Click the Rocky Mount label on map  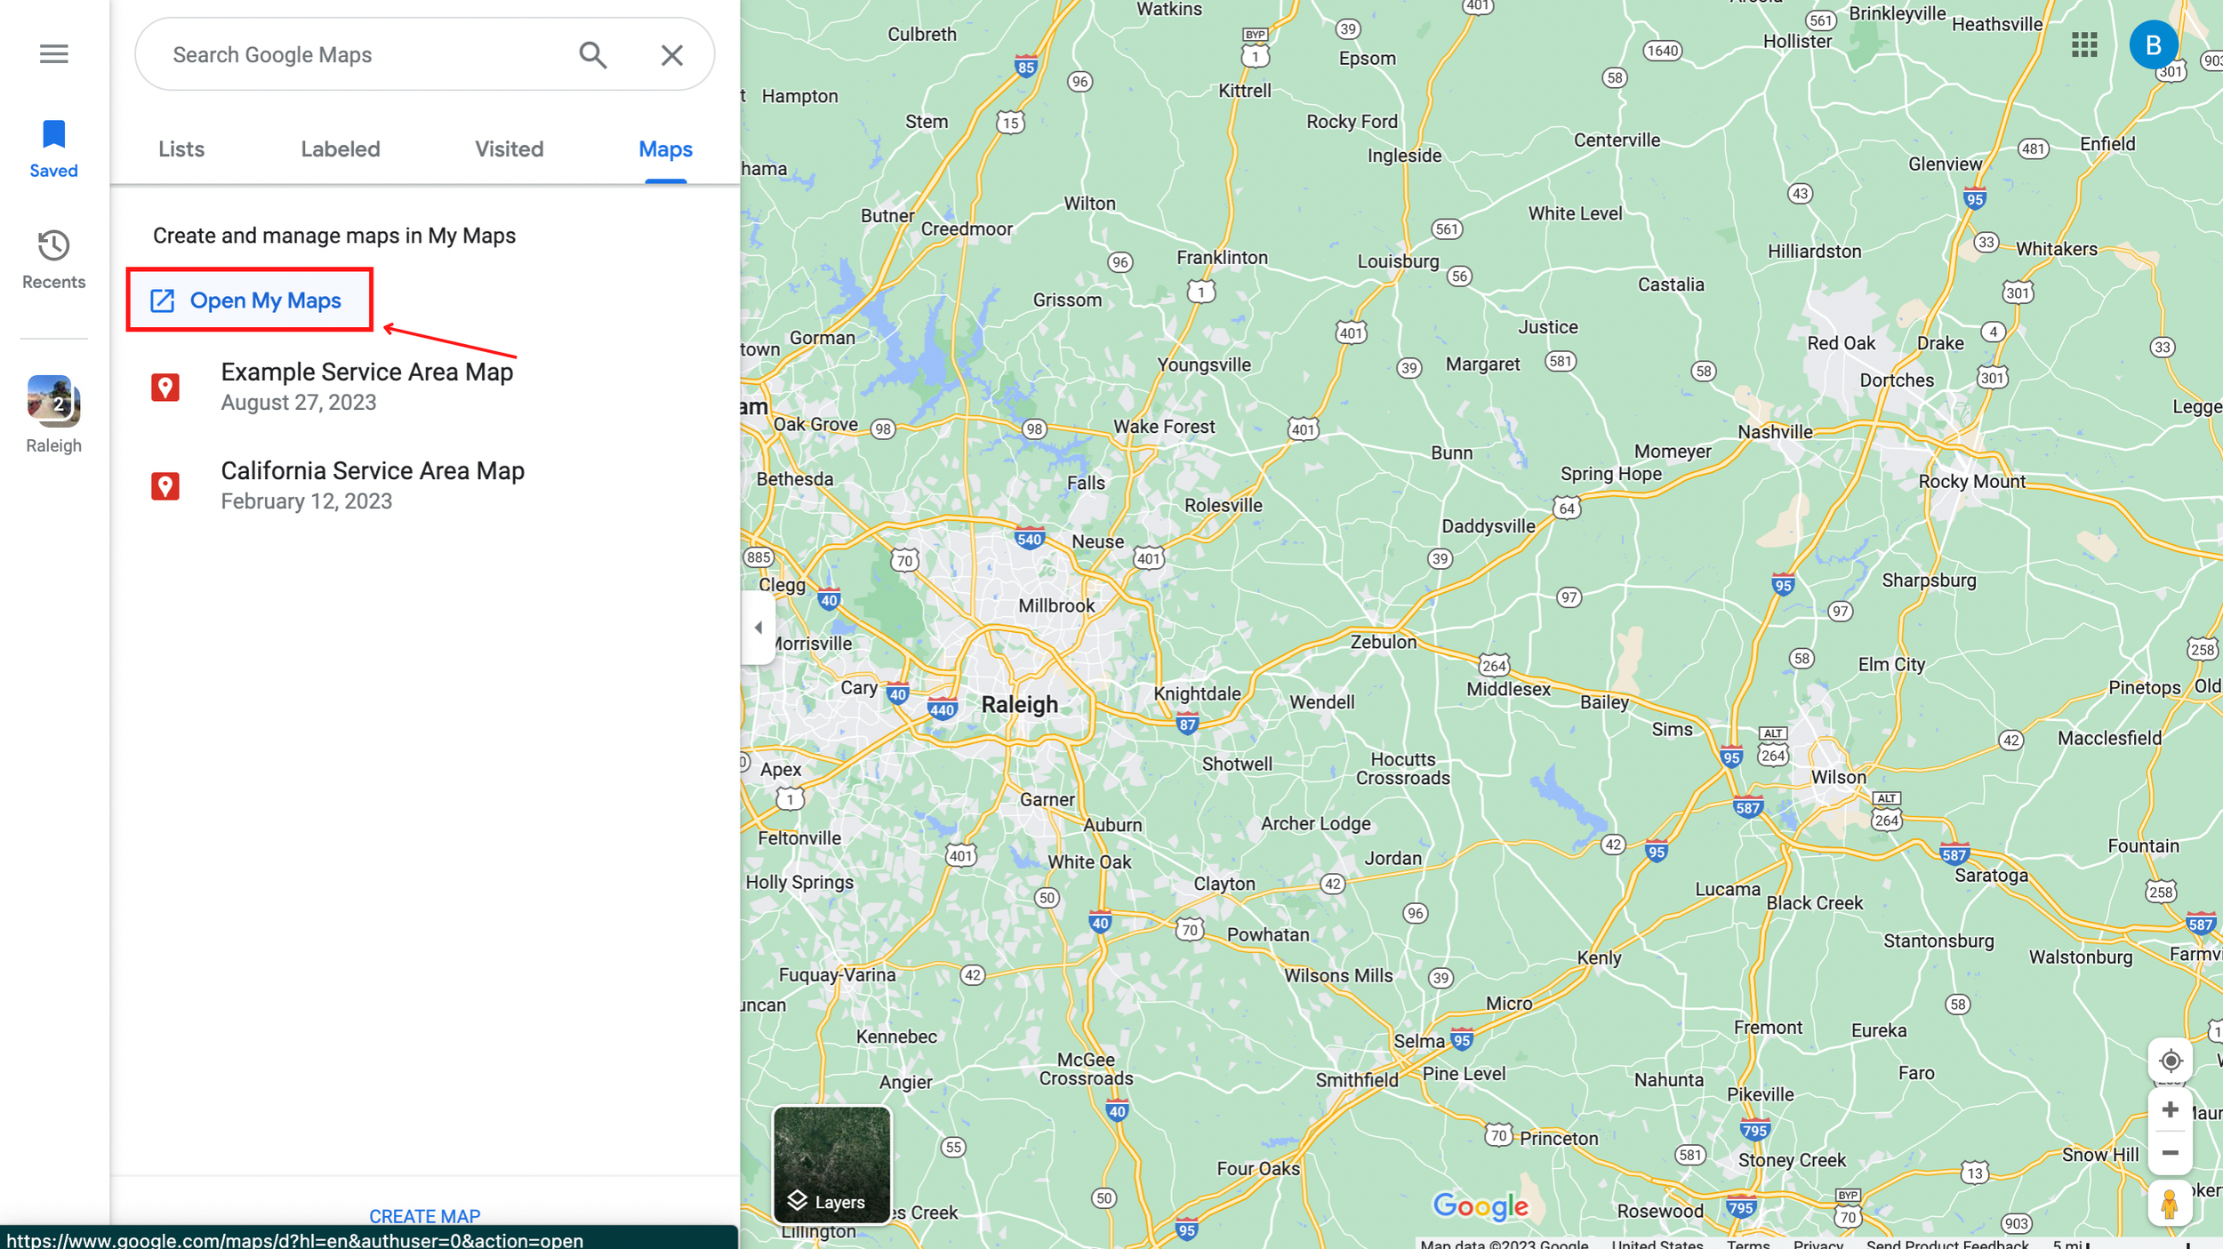click(x=1971, y=482)
